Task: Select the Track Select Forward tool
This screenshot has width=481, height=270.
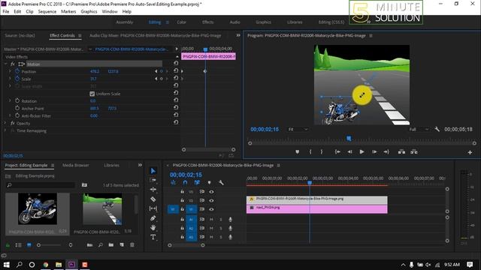Action: point(153,180)
